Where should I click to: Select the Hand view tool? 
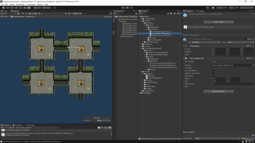pyautogui.click(x=4, y=8)
